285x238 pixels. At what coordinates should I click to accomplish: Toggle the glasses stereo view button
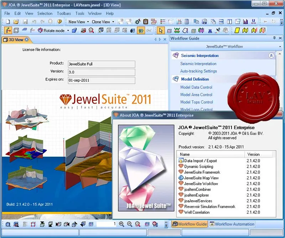pyautogui.click(x=149, y=30)
